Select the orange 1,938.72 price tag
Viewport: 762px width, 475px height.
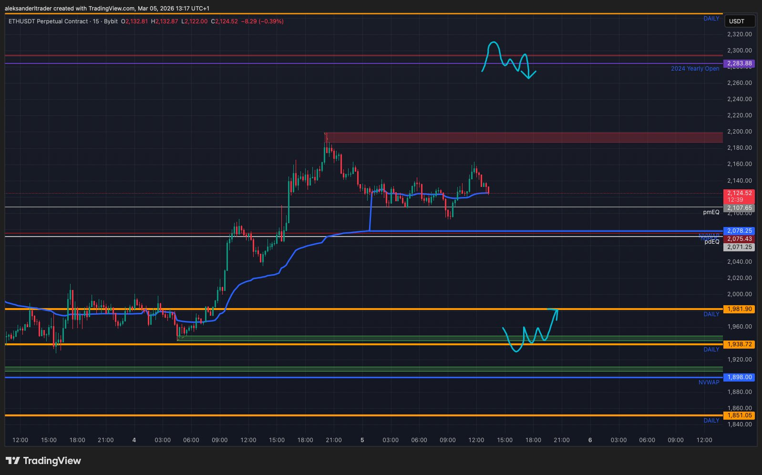pyautogui.click(x=739, y=344)
